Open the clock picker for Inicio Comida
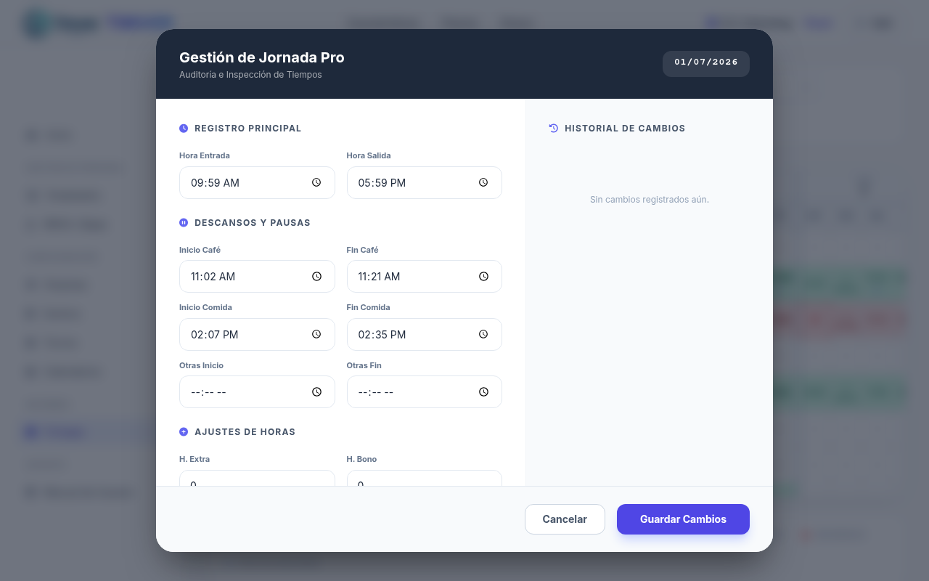929x581 pixels. [x=316, y=335]
